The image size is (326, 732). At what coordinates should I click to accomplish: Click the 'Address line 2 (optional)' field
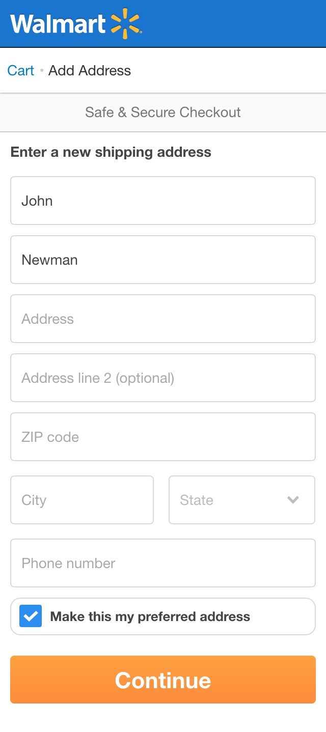click(163, 378)
